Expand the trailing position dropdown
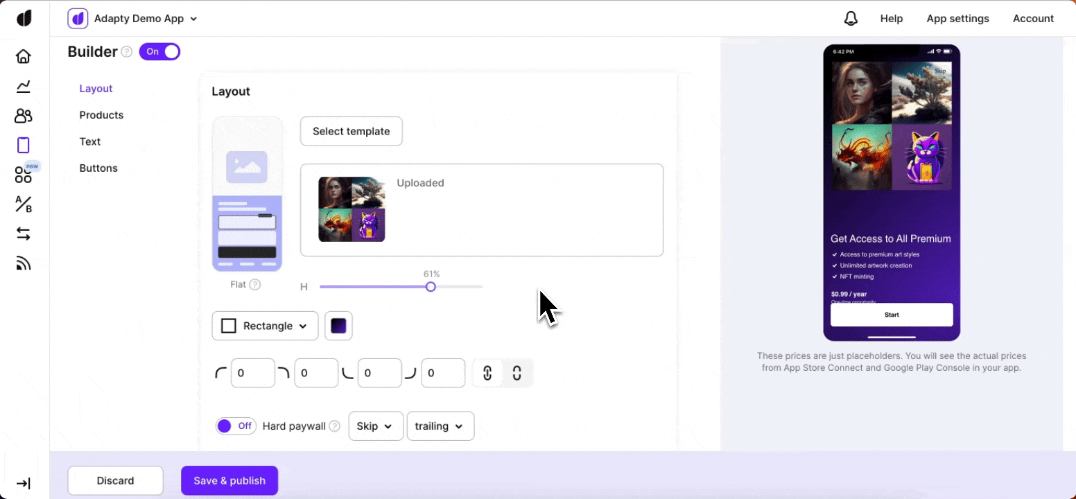The image size is (1076, 499). point(440,426)
